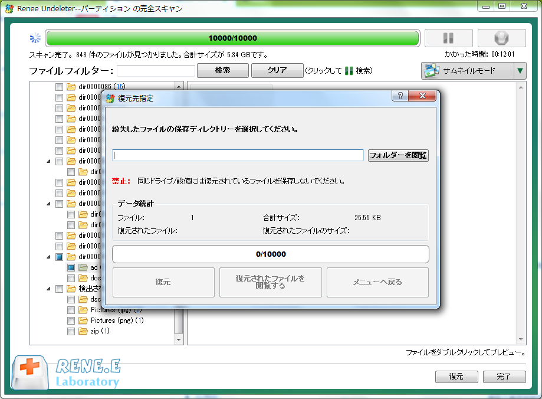
Task: Click the folder icon of the 検出さ row
Action: coord(71,289)
